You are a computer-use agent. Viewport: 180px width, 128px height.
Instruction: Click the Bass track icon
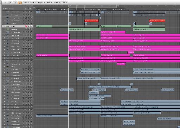8,26
